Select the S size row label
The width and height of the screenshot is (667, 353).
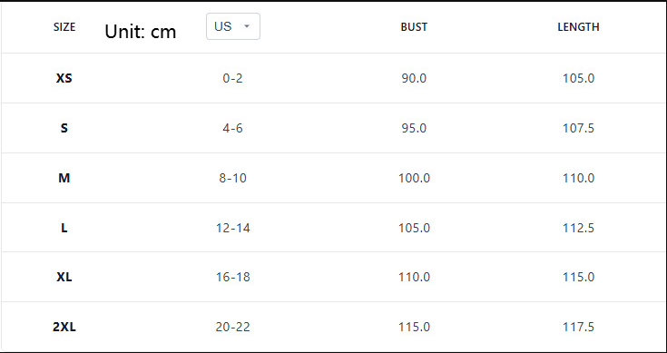(x=64, y=128)
